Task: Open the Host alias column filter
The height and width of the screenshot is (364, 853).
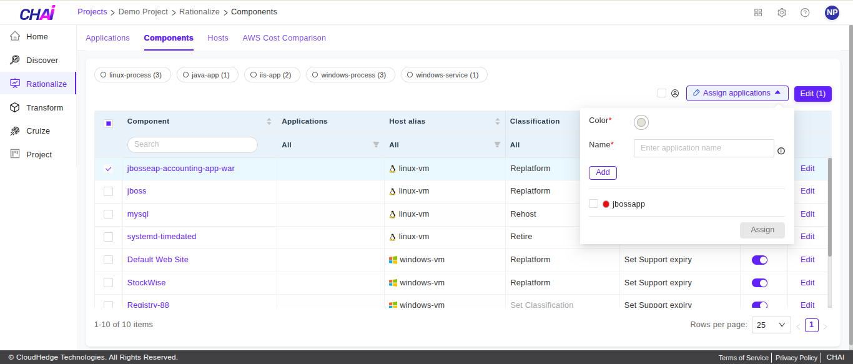Action: click(496, 144)
